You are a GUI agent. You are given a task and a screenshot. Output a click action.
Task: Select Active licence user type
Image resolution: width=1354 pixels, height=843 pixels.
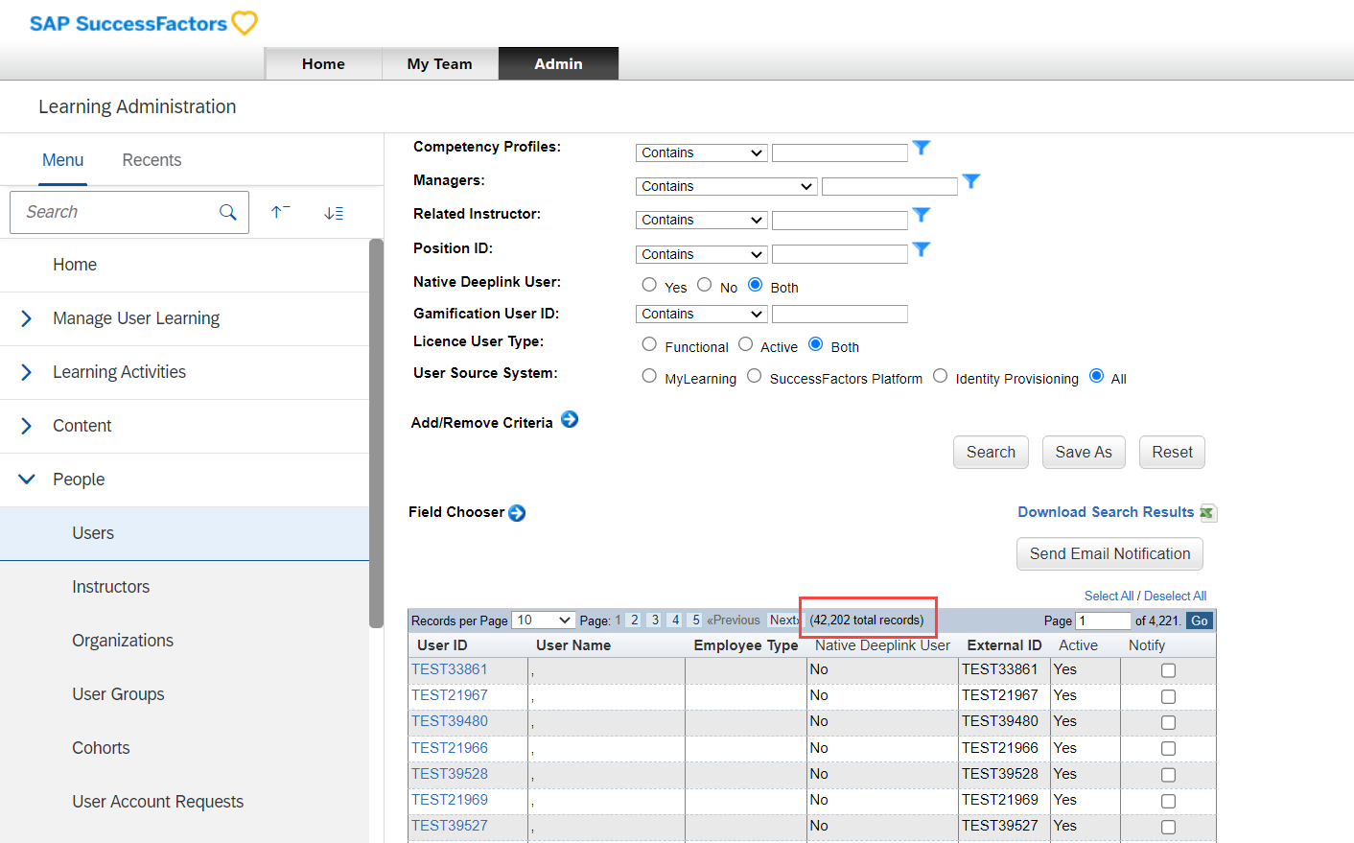point(745,344)
